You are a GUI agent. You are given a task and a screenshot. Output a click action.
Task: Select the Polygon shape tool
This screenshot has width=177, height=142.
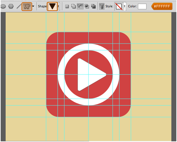coord(11,6)
